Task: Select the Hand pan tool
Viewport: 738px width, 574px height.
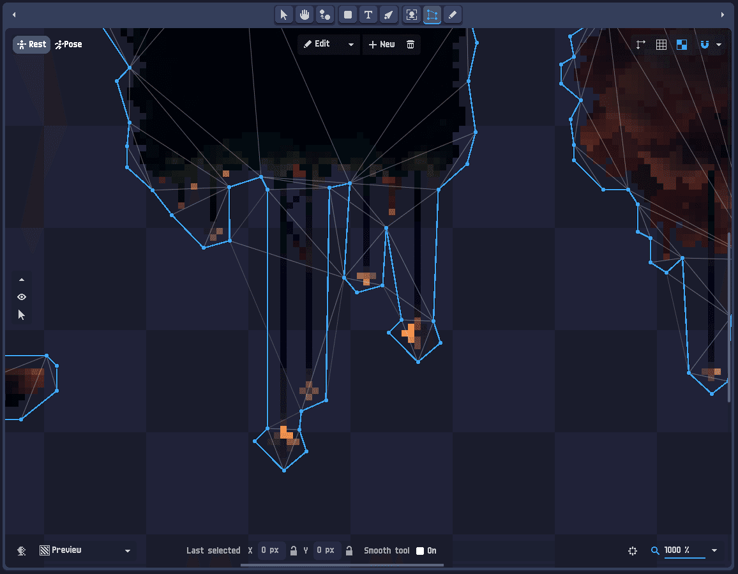Action: (305, 15)
